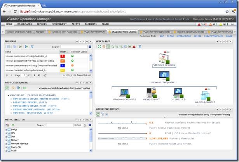The height and width of the screenshot is (162, 239).
Task: Click the show chart icon in End Users toolbar
Action: click(20, 47)
